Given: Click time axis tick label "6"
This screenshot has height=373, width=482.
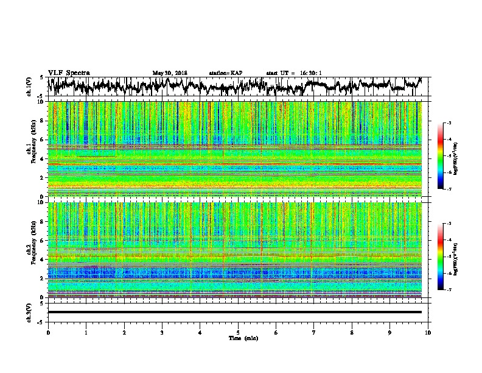Looking at the screenshot, I should pos(276,333).
